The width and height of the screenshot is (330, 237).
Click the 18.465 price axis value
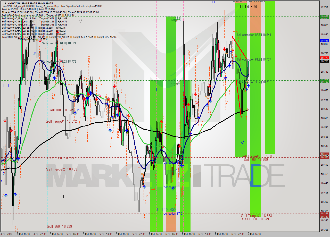(324, 174)
